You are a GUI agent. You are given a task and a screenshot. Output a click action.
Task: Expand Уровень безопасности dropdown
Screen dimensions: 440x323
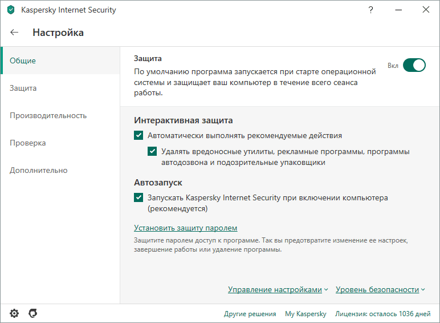point(380,289)
